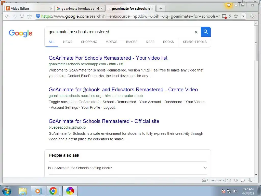Go forward with the browser's right arrow

pos(15,16)
